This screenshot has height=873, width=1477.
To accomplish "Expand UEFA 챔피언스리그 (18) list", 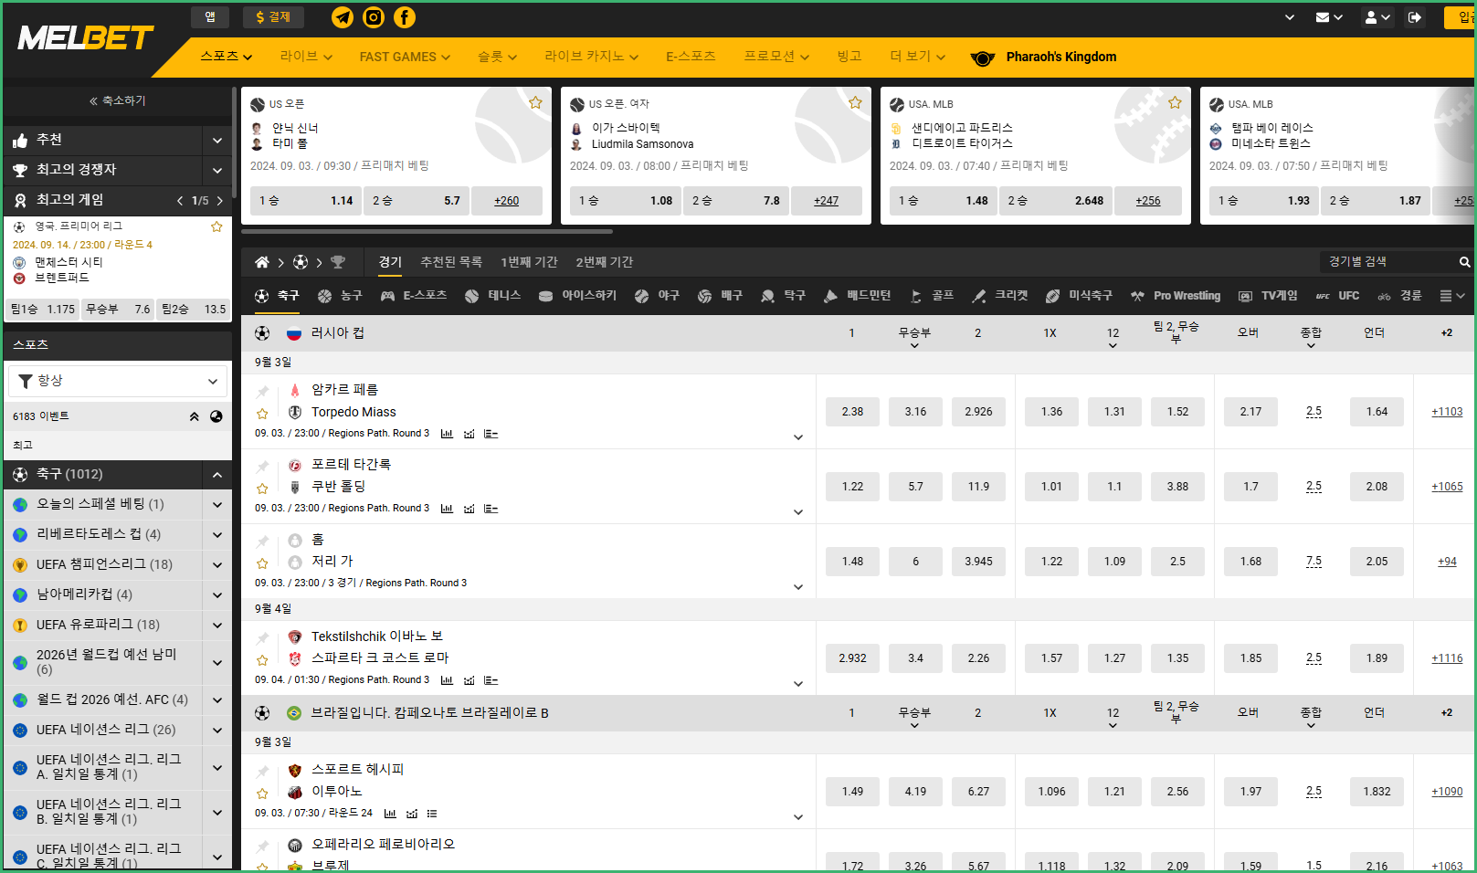I will 216,565.
